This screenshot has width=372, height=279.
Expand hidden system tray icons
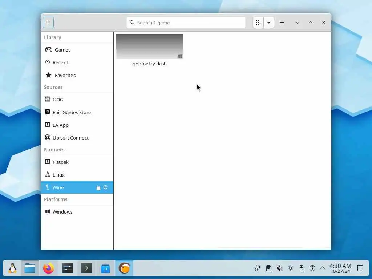click(x=323, y=268)
